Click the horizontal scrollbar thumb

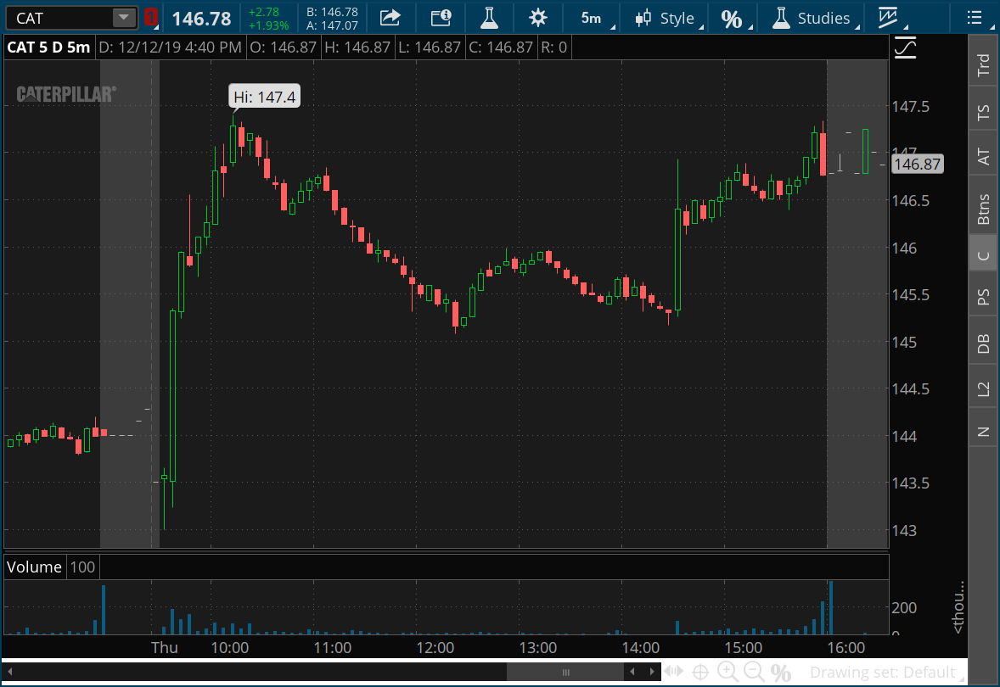pyautogui.click(x=565, y=672)
